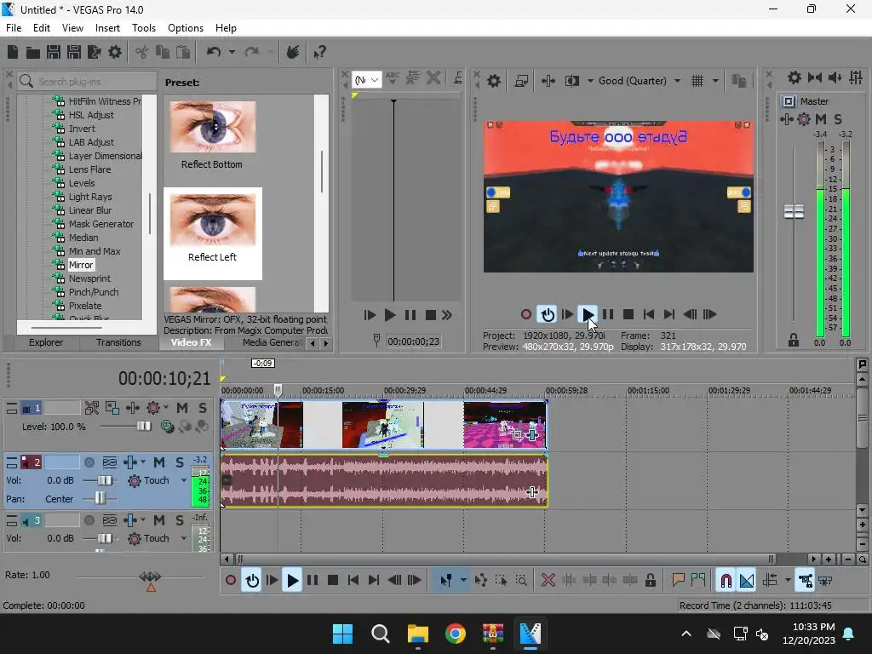This screenshot has width=872, height=654.
Task: Click the Search plug-ins field
Action: [x=88, y=81]
